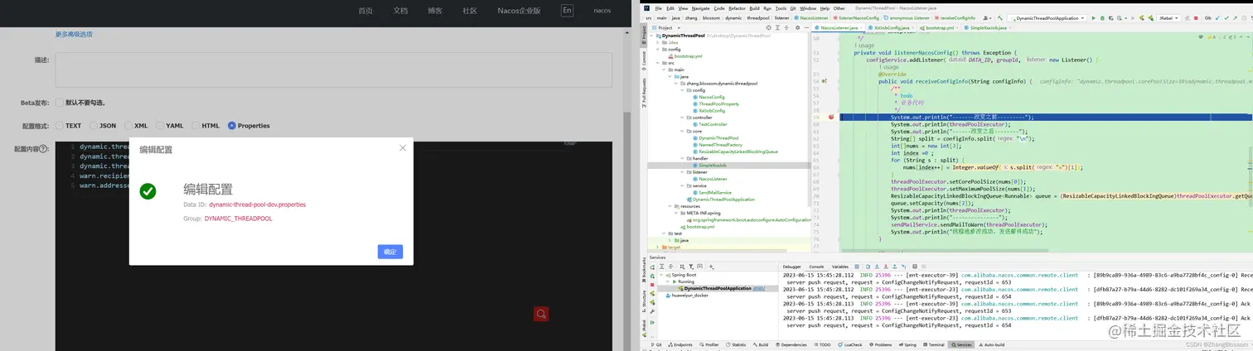The image size is (1253, 351).
Task: Select NacosListener in the project tree
Action: [x=713, y=179]
